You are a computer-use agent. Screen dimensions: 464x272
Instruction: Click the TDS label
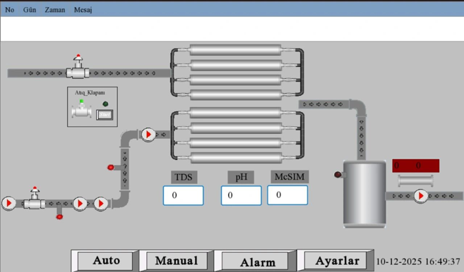tap(184, 177)
